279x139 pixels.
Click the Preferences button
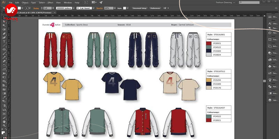coord(155,8)
